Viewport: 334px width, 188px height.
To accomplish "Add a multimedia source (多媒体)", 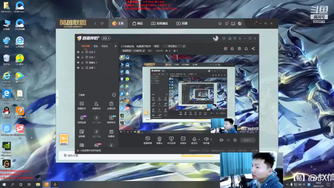I will coord(183,140).
